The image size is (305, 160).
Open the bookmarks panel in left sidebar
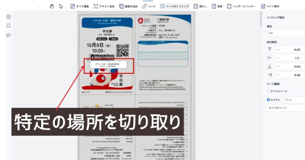[9, 26]
